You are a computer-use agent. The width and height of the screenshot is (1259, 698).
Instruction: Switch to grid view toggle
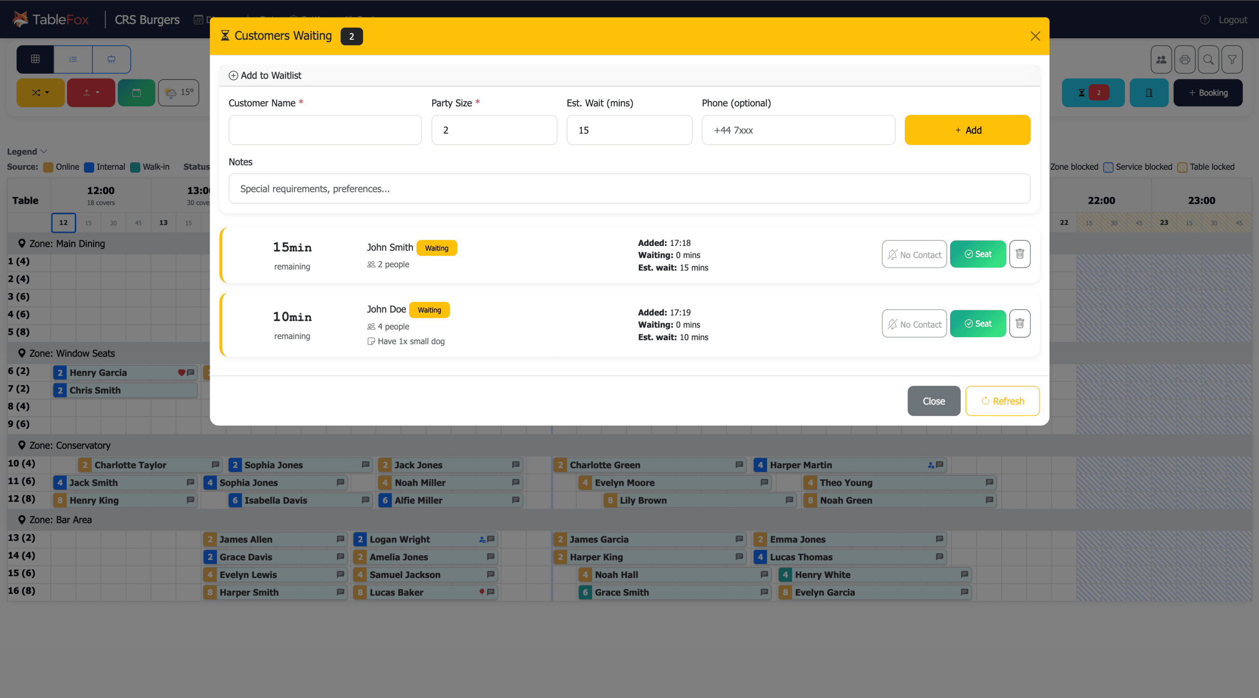(x=35, y=59)
